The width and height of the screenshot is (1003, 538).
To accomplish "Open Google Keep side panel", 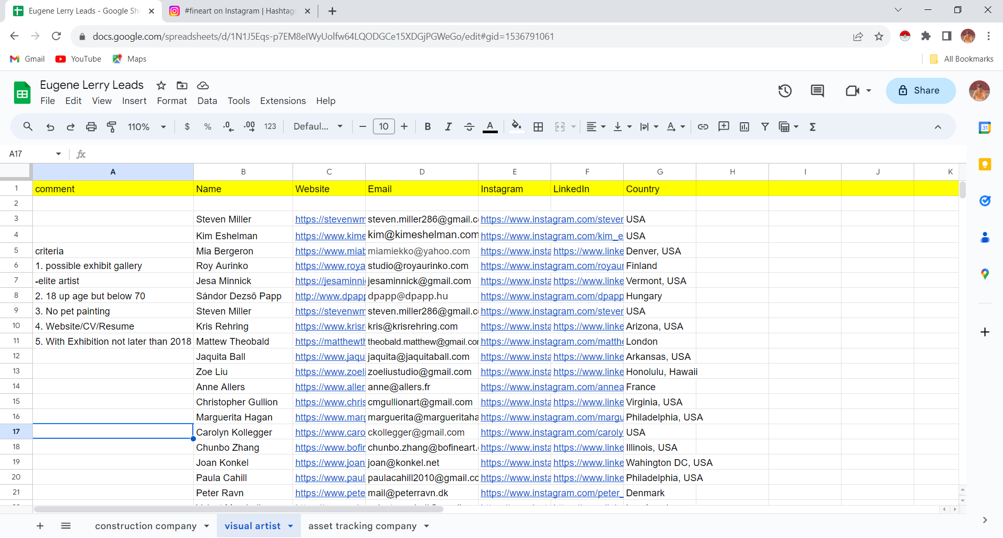I will (x=985, y=165).
